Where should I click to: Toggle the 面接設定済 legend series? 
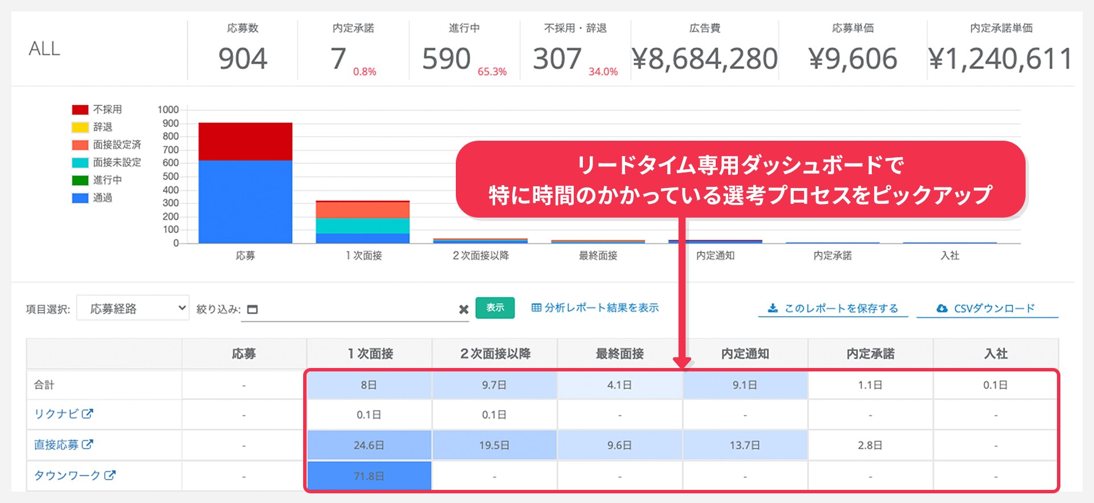(80, 145)
